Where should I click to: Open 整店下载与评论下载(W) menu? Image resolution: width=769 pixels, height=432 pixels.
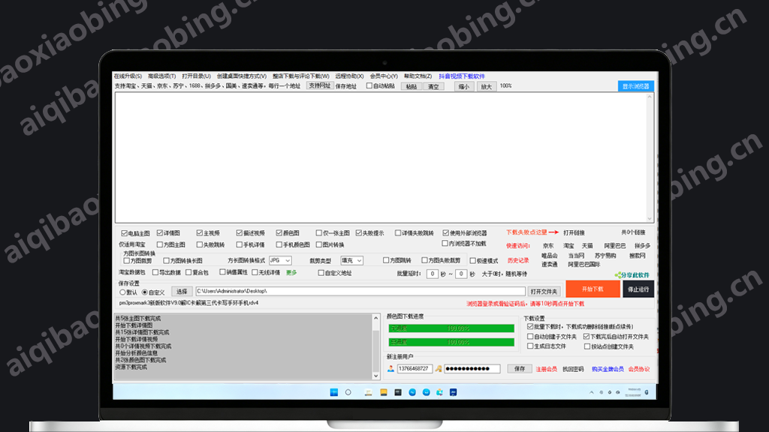pos(301,76)
